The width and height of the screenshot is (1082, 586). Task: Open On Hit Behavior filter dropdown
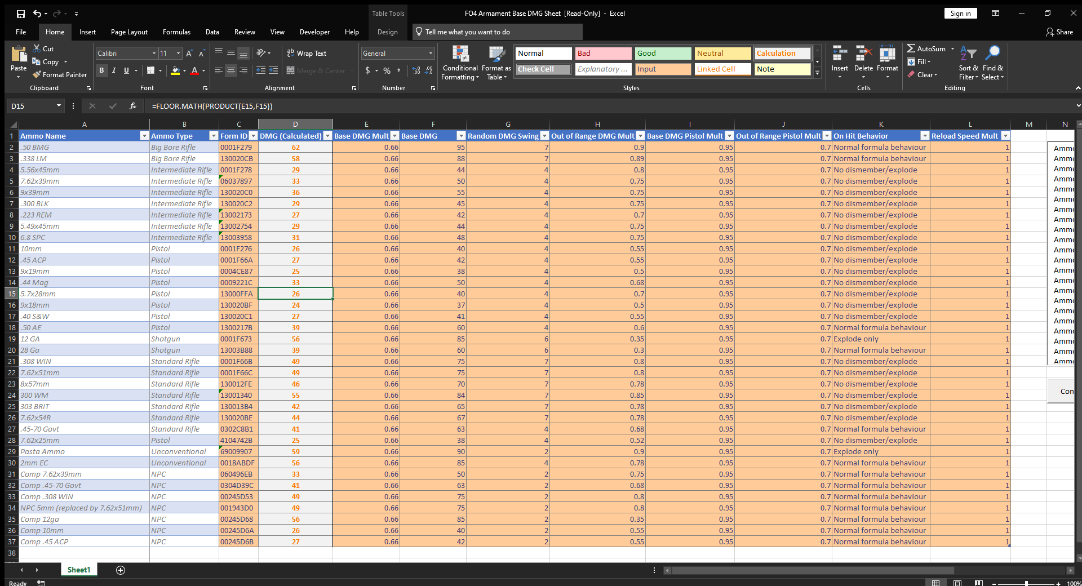coord(925,136)
